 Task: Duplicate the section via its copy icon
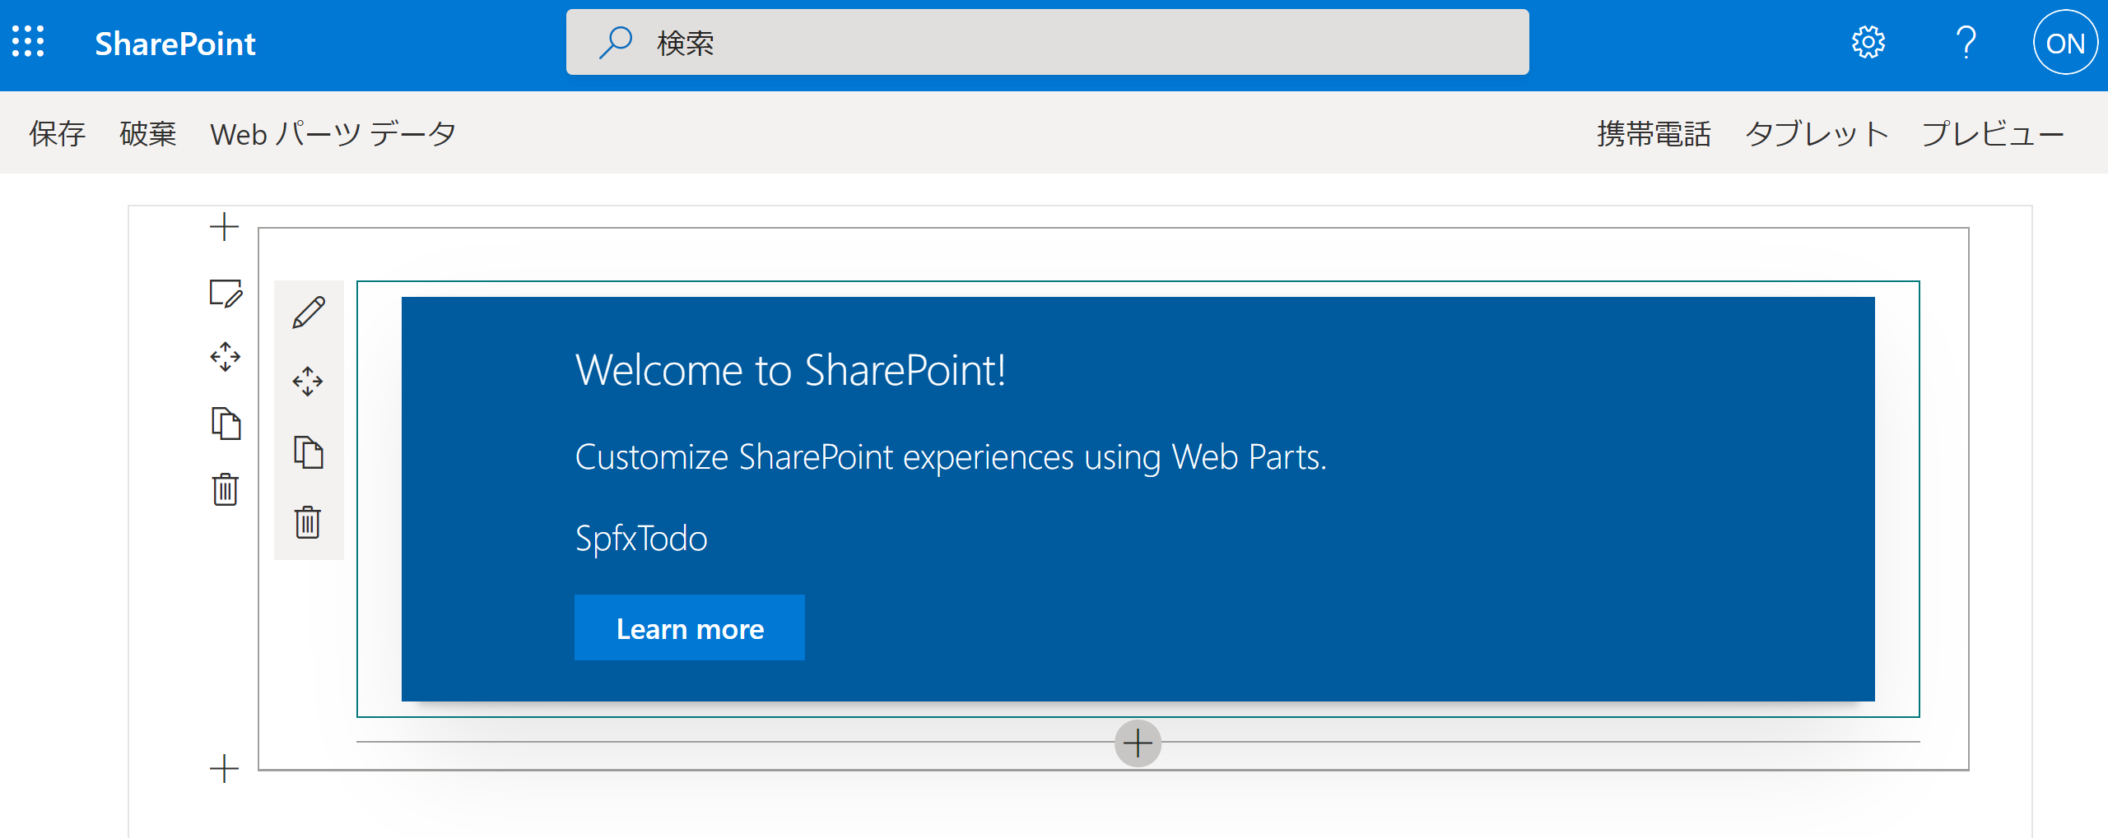click(x=226, y=425)
